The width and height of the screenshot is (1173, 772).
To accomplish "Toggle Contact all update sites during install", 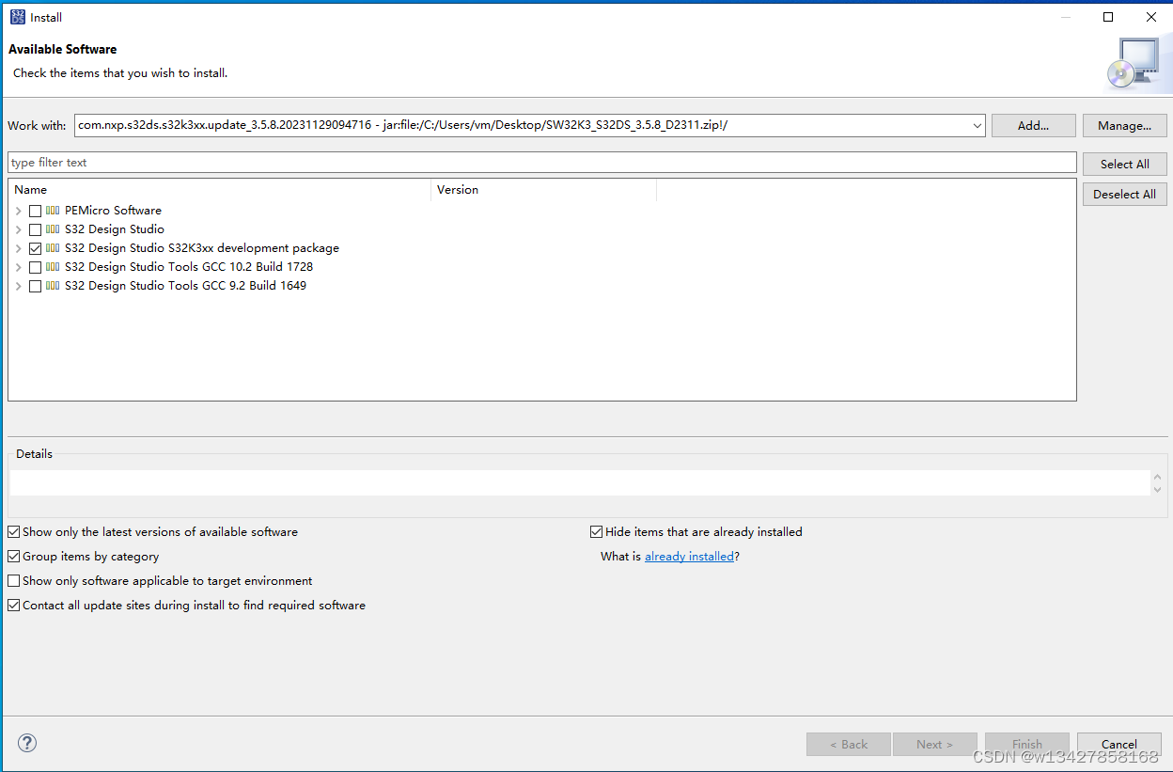I will tap(14, 606).
